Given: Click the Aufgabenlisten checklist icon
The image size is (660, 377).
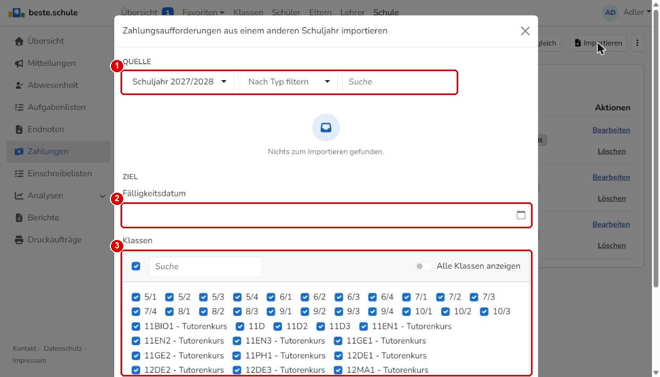Looking at the screenshot, I should tap(19, 107).
